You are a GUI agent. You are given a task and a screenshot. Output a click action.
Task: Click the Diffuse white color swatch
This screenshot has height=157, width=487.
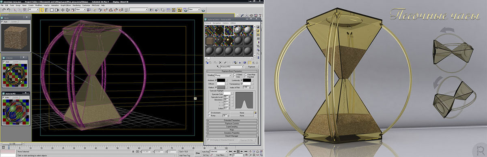click(221, 84)
